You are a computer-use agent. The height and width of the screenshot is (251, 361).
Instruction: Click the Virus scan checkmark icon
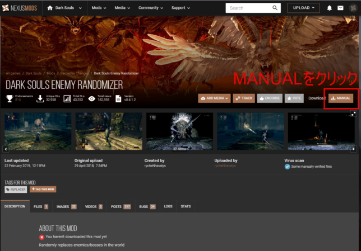click(x=287, y=167)
